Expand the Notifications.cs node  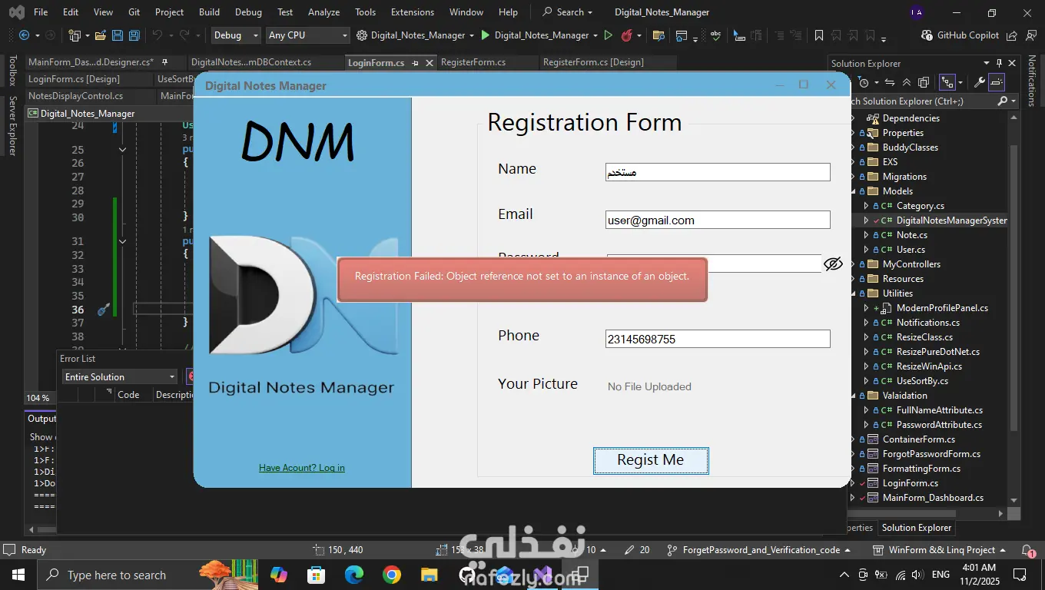click(867, 323)
